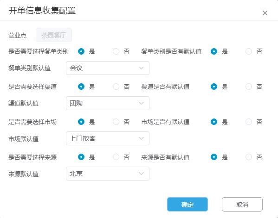
Task: Close the 开单信息收集配置 dialog
Action: point(265,13)
